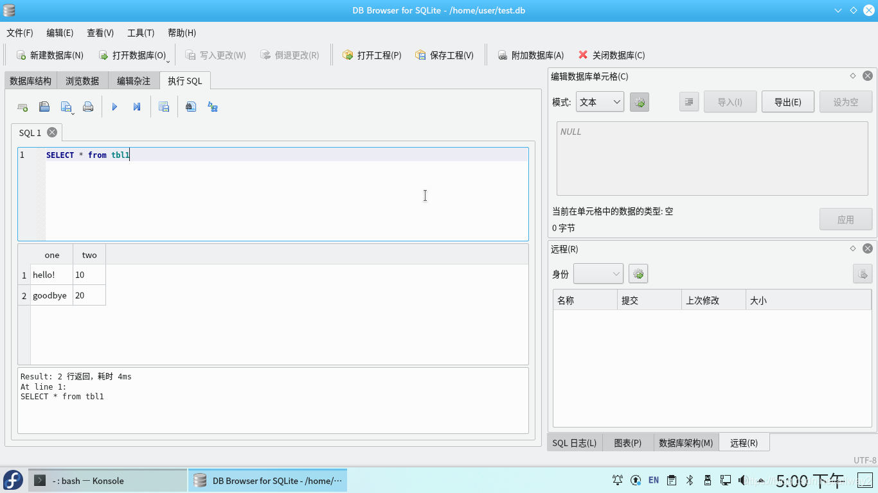The image size is (878, 493).
Task: Click the 导出(E) export button
Action: 787,101
